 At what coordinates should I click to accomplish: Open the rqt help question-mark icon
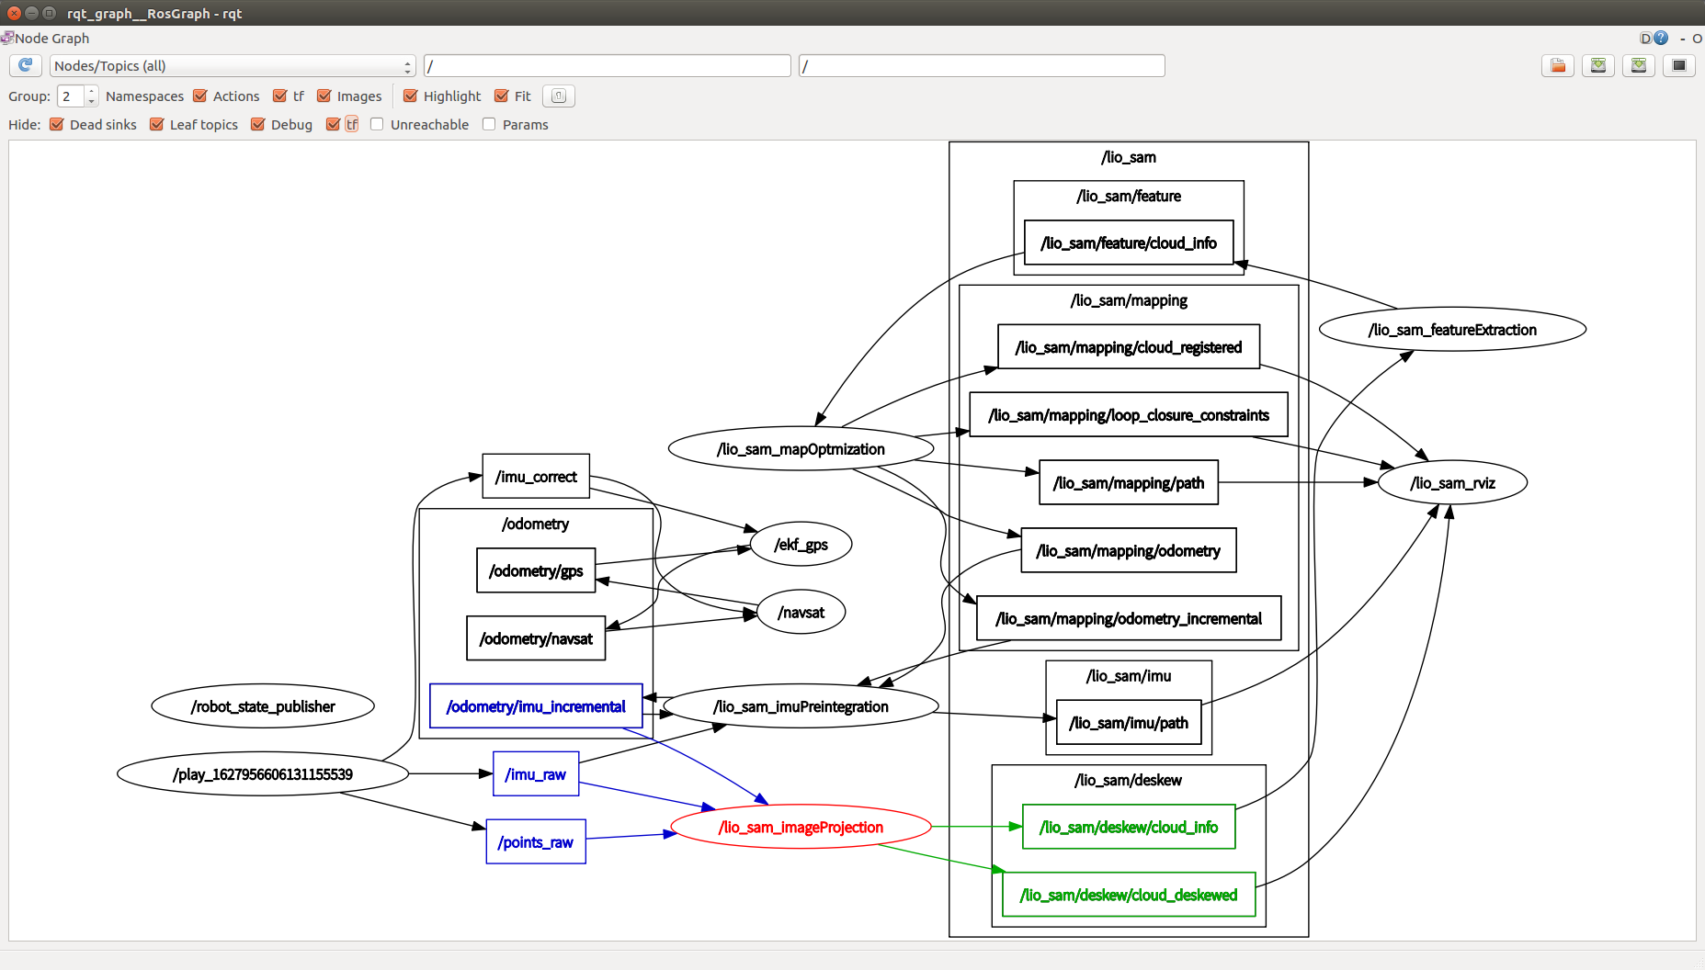point(1663,38)
